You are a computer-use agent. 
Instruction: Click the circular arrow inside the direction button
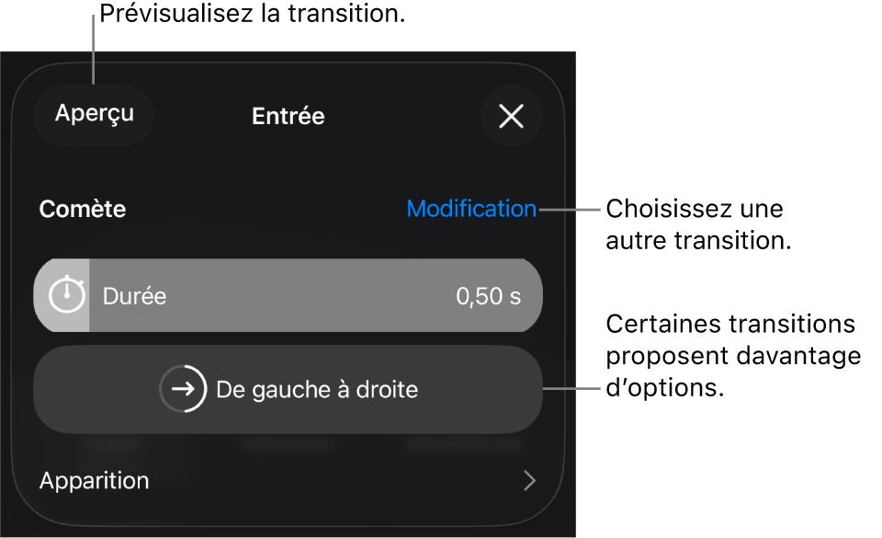[x=181, y=389]
